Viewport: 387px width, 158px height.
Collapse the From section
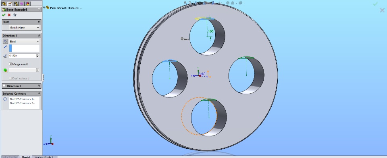tap(39, 22)
